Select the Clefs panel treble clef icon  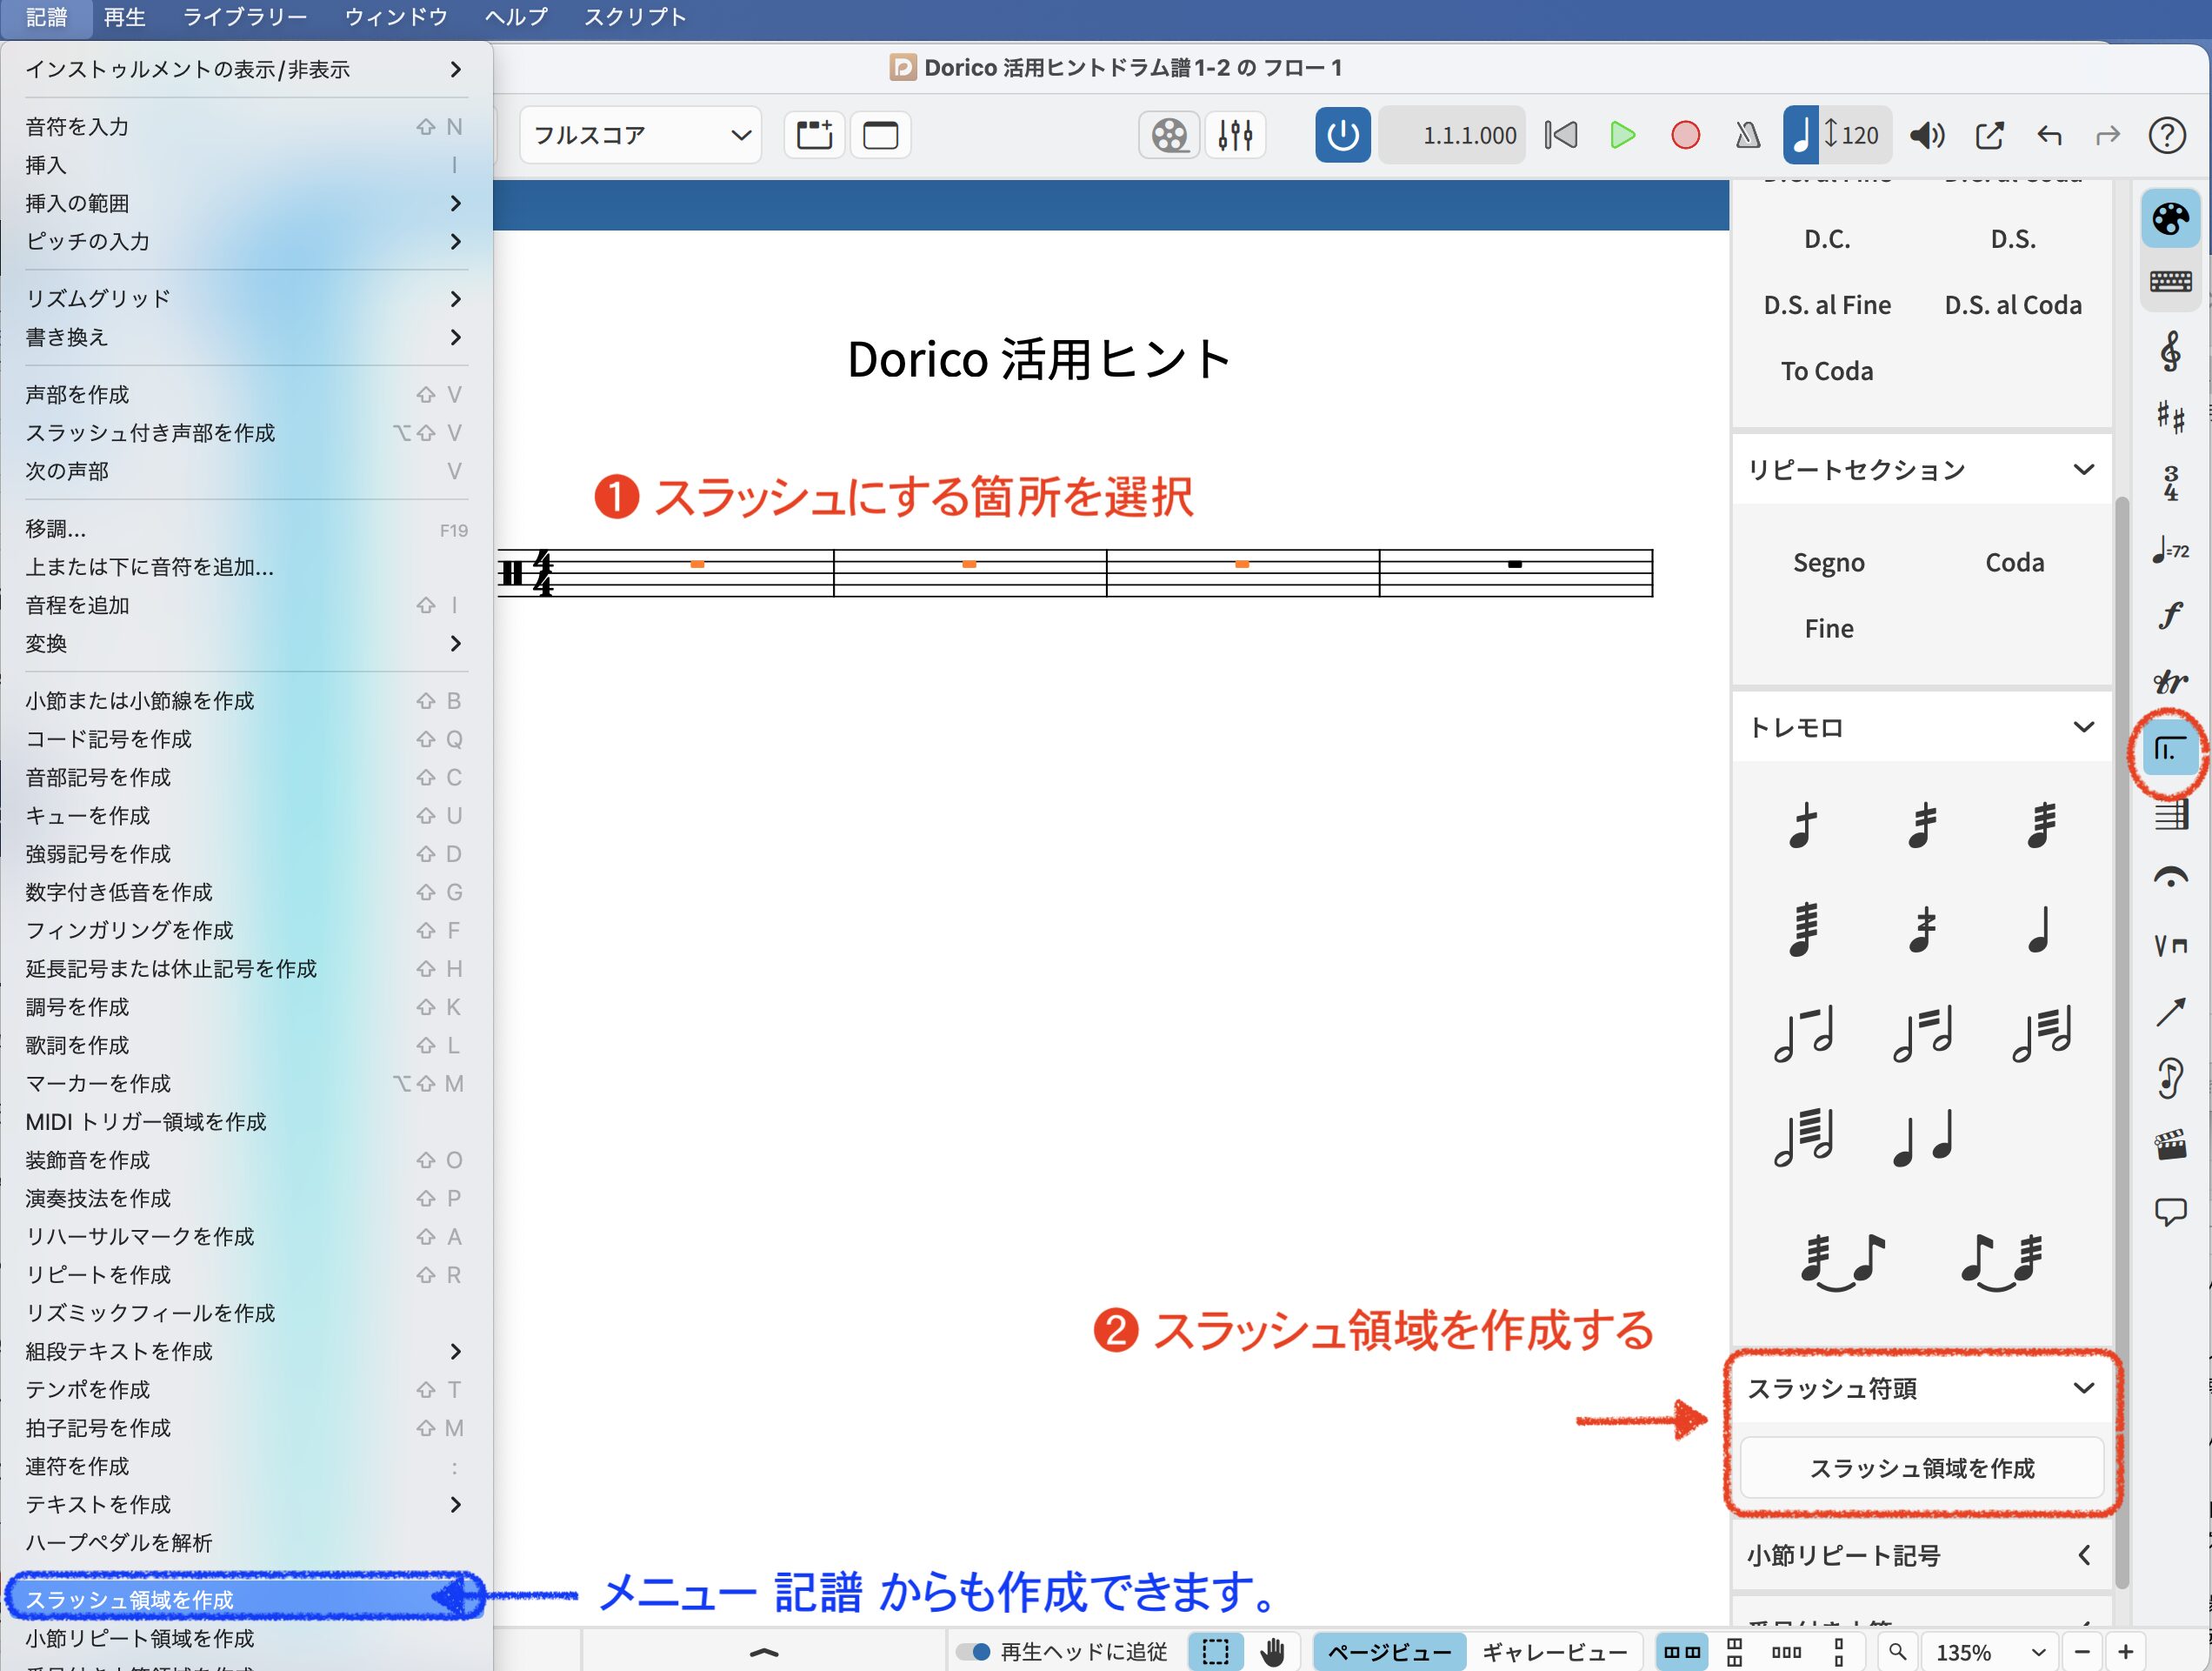[x=2169, y=351]
